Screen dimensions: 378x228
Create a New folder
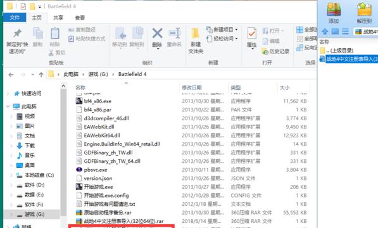[196, 41]
